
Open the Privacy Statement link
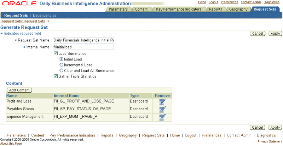[270, 141]
